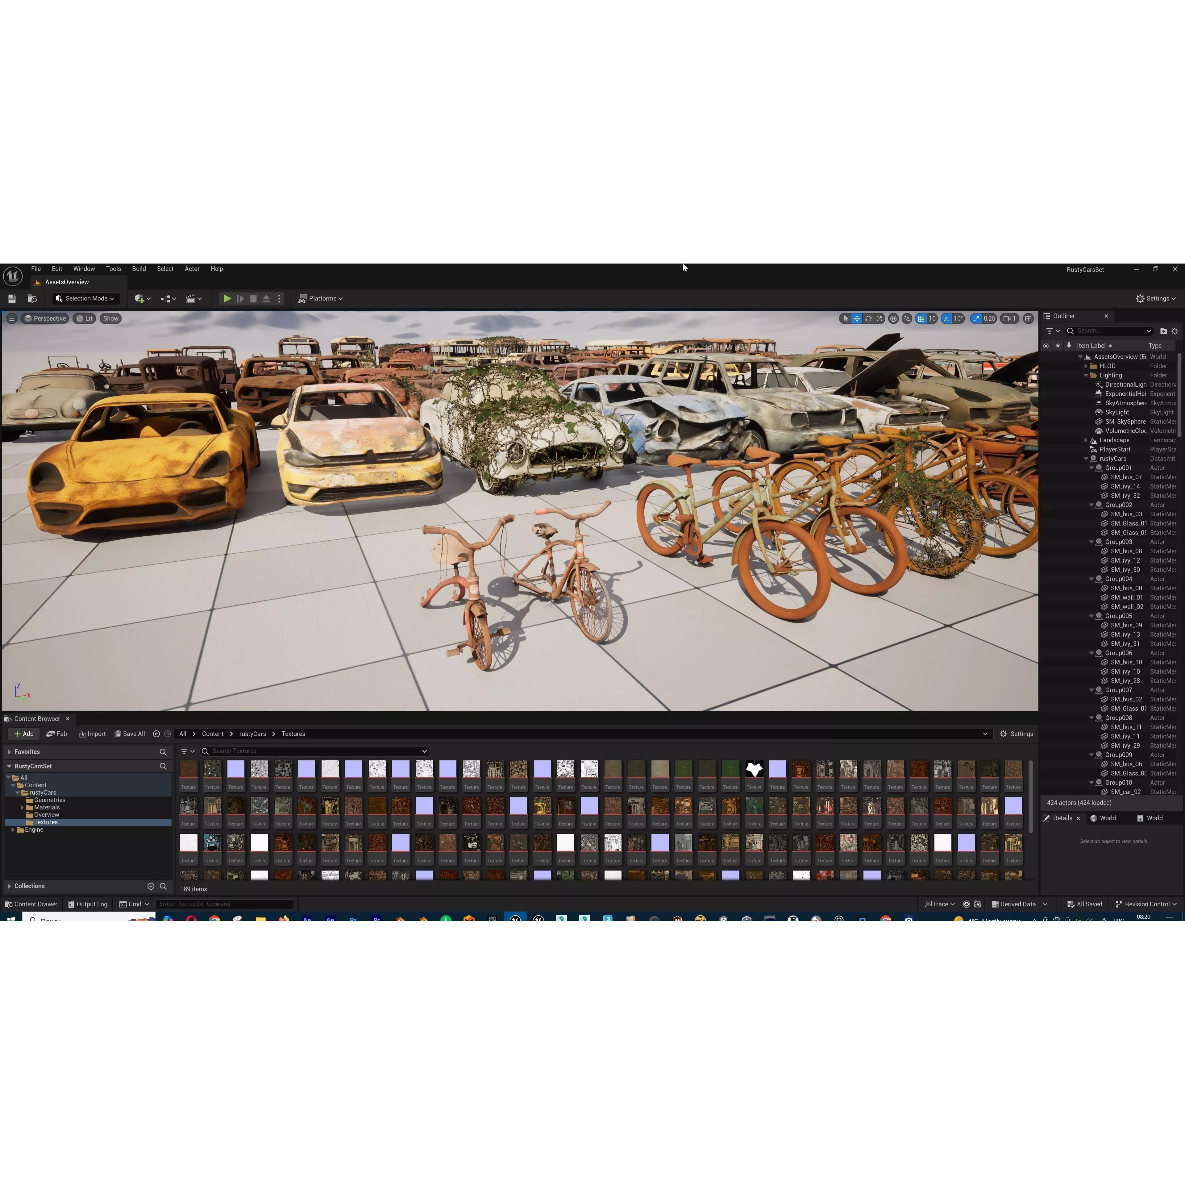
Task: Click the Eject icon in the play controls
Action: click(x=266, y=299)
